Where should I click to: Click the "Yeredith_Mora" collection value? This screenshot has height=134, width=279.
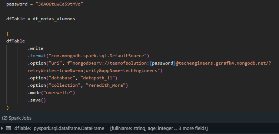pos(106,85)
